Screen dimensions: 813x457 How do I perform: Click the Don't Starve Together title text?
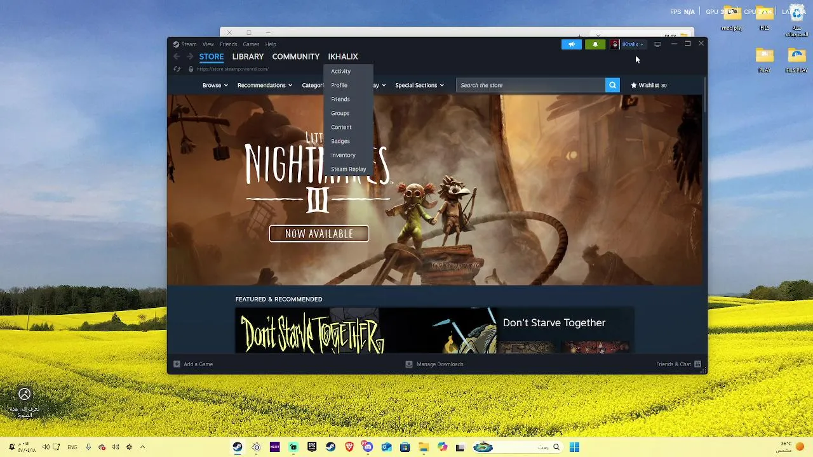[x=554, y=322]
